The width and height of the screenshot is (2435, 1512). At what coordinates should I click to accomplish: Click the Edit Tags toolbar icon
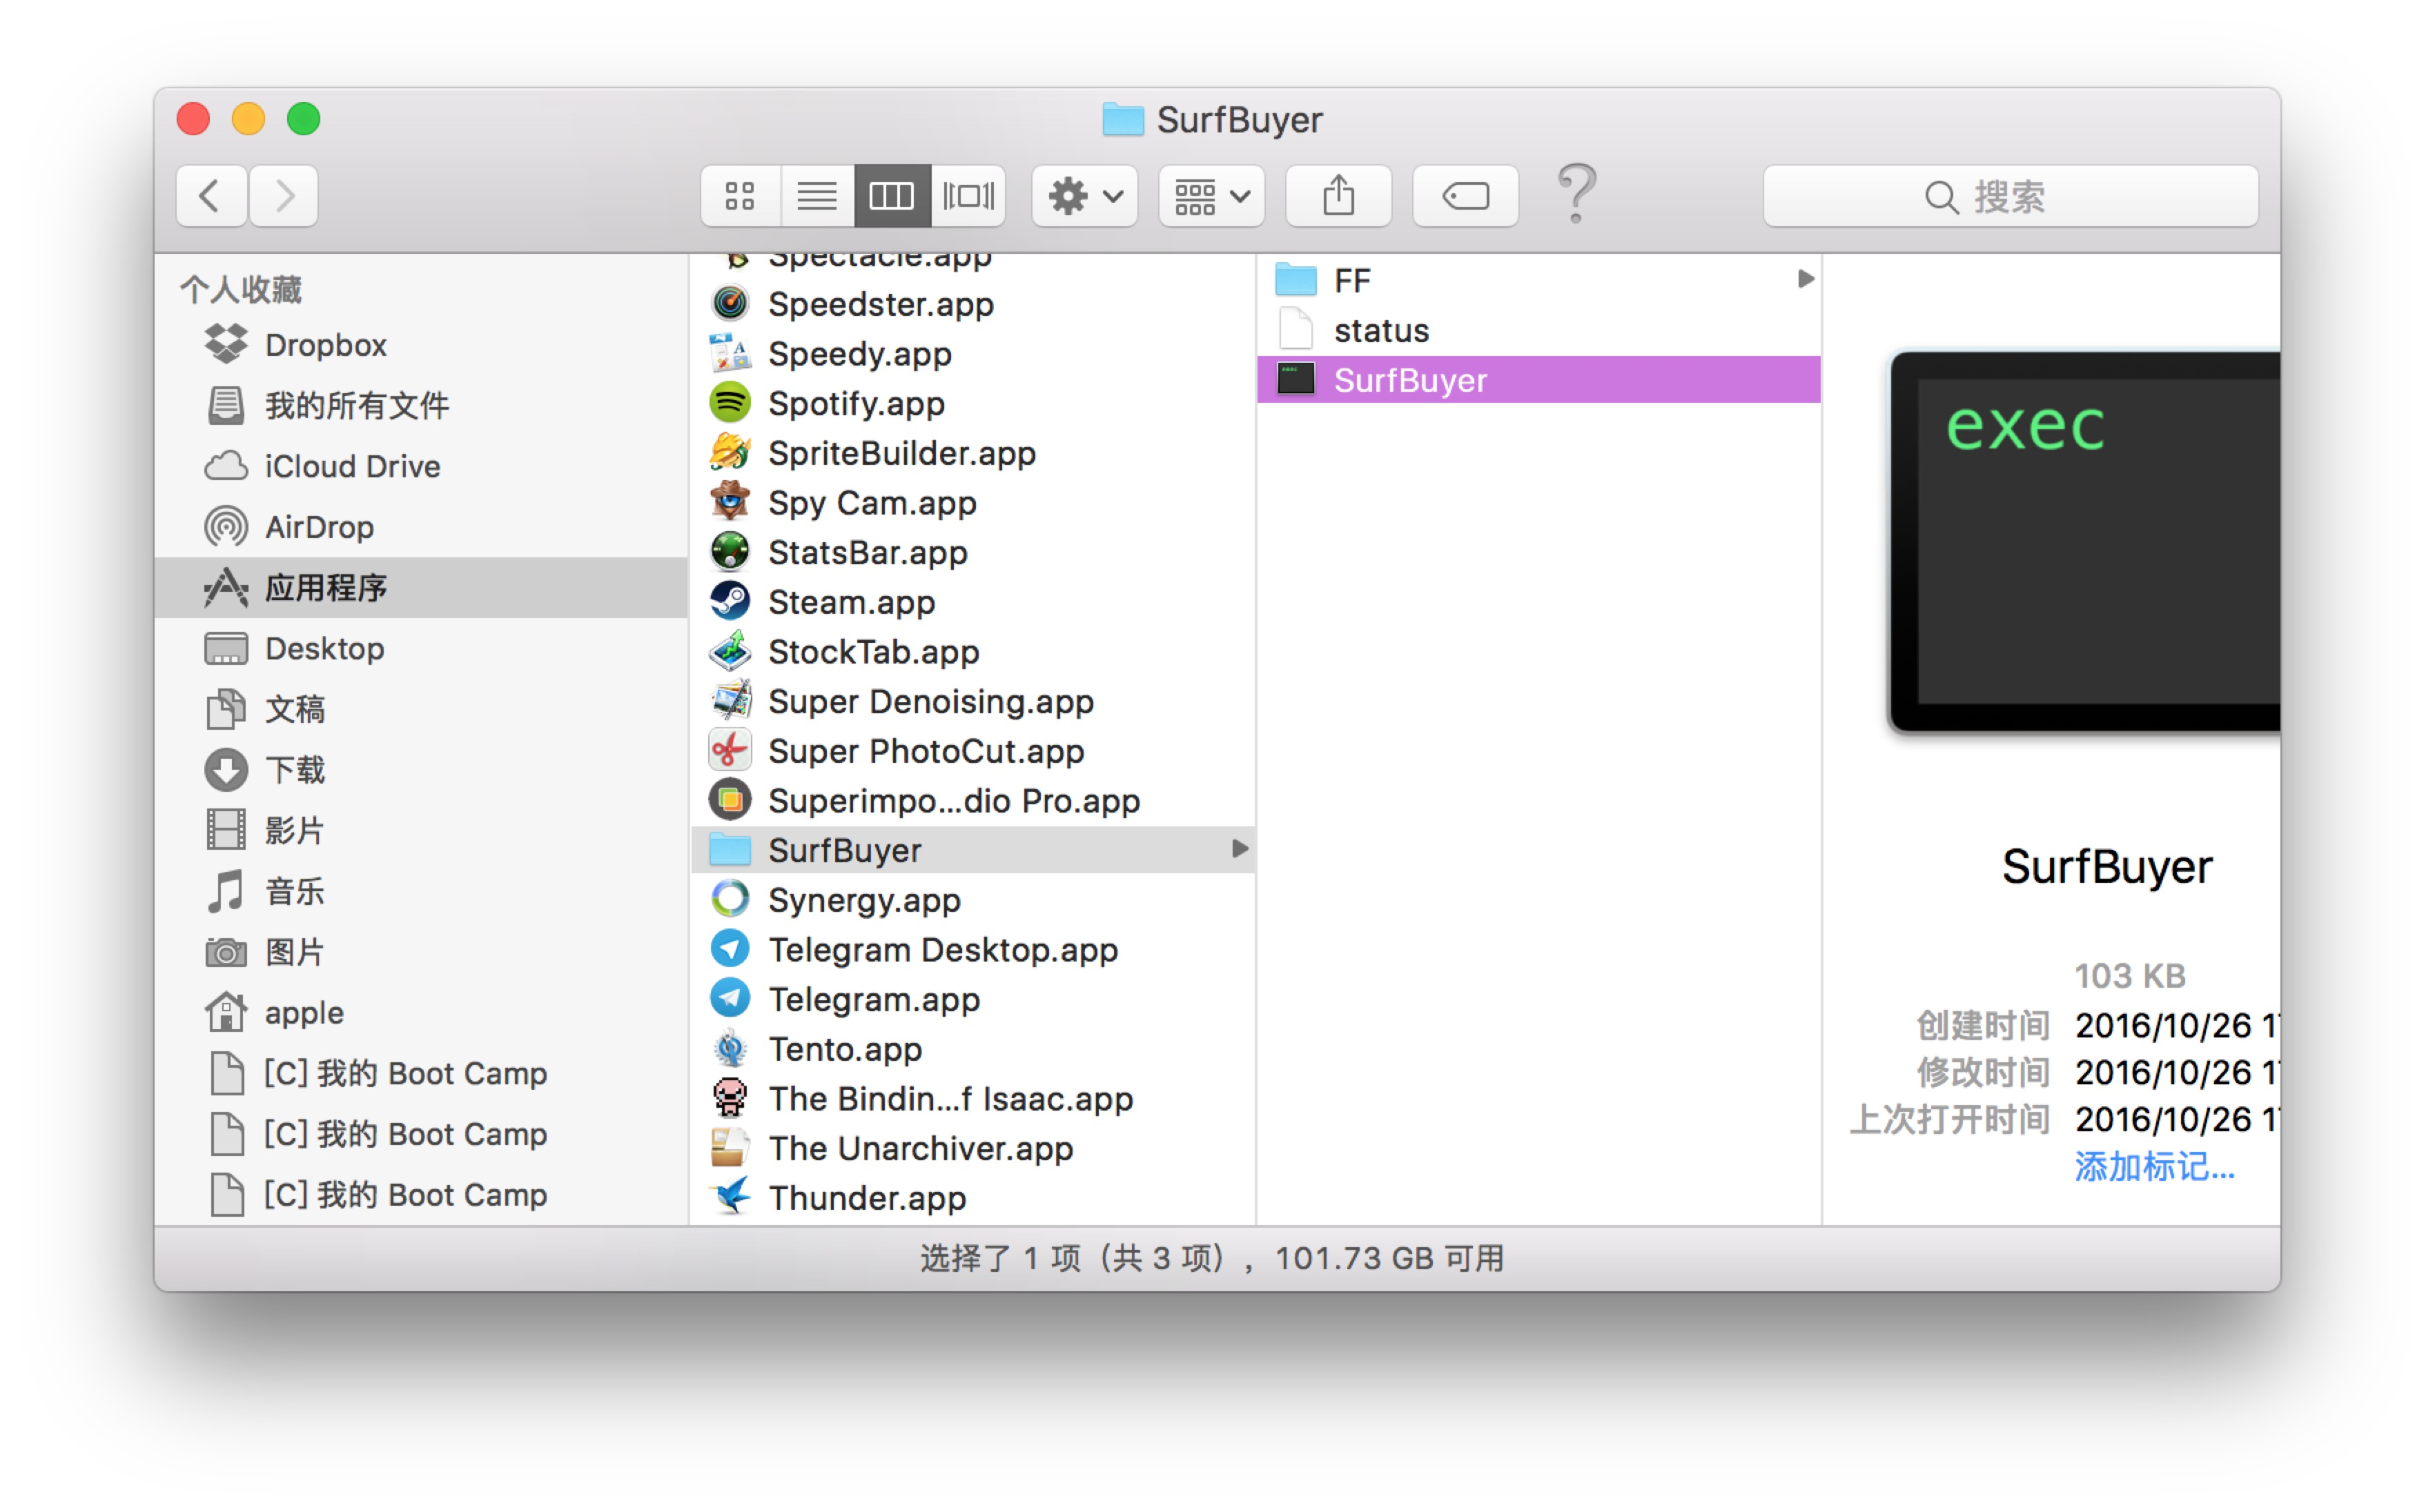pos(1465,196)
